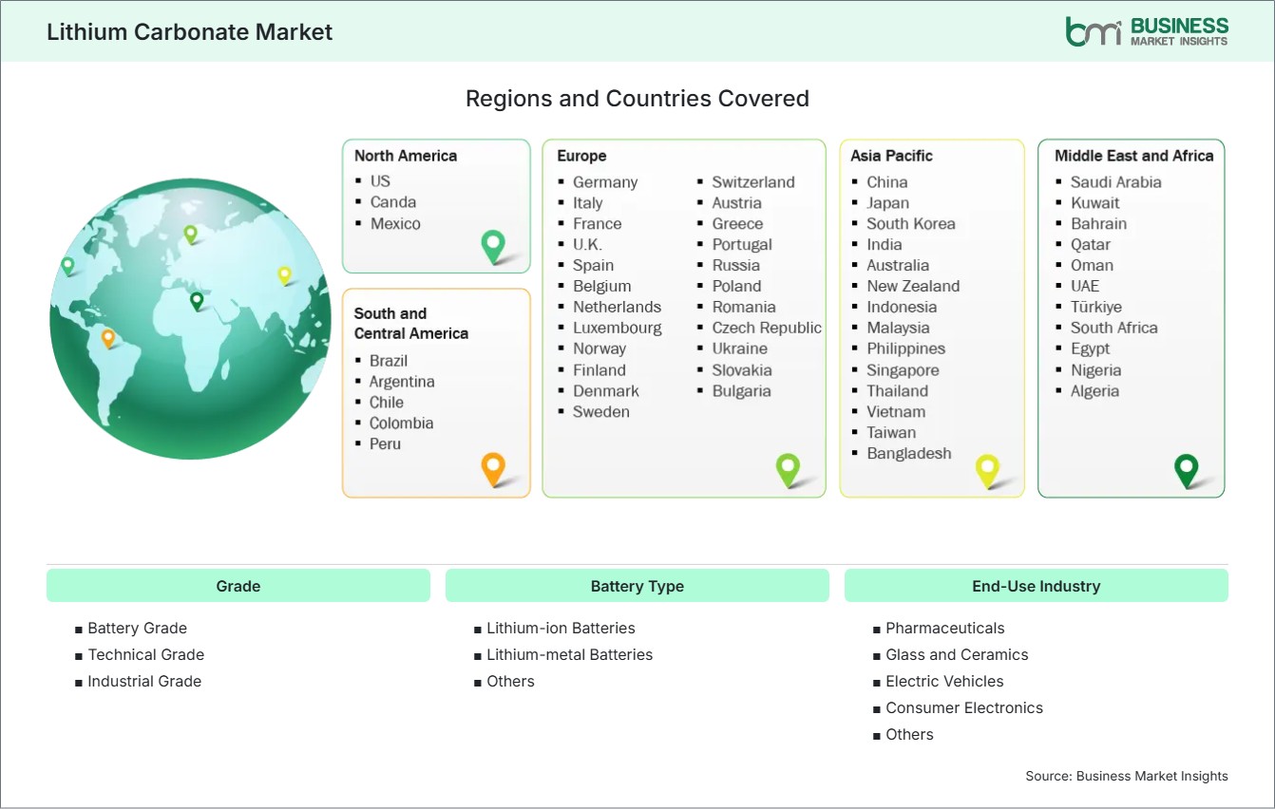Click Technical Grade in the list

pyautogui.click(x=146, y=654)
